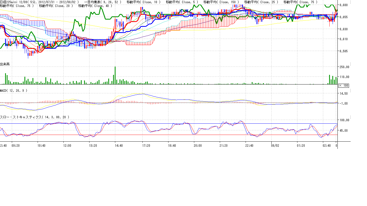Choose the 移動平均( Close, 40 ) legend label
The width and height of the screenshot is (367, 206).
(95, 6)
